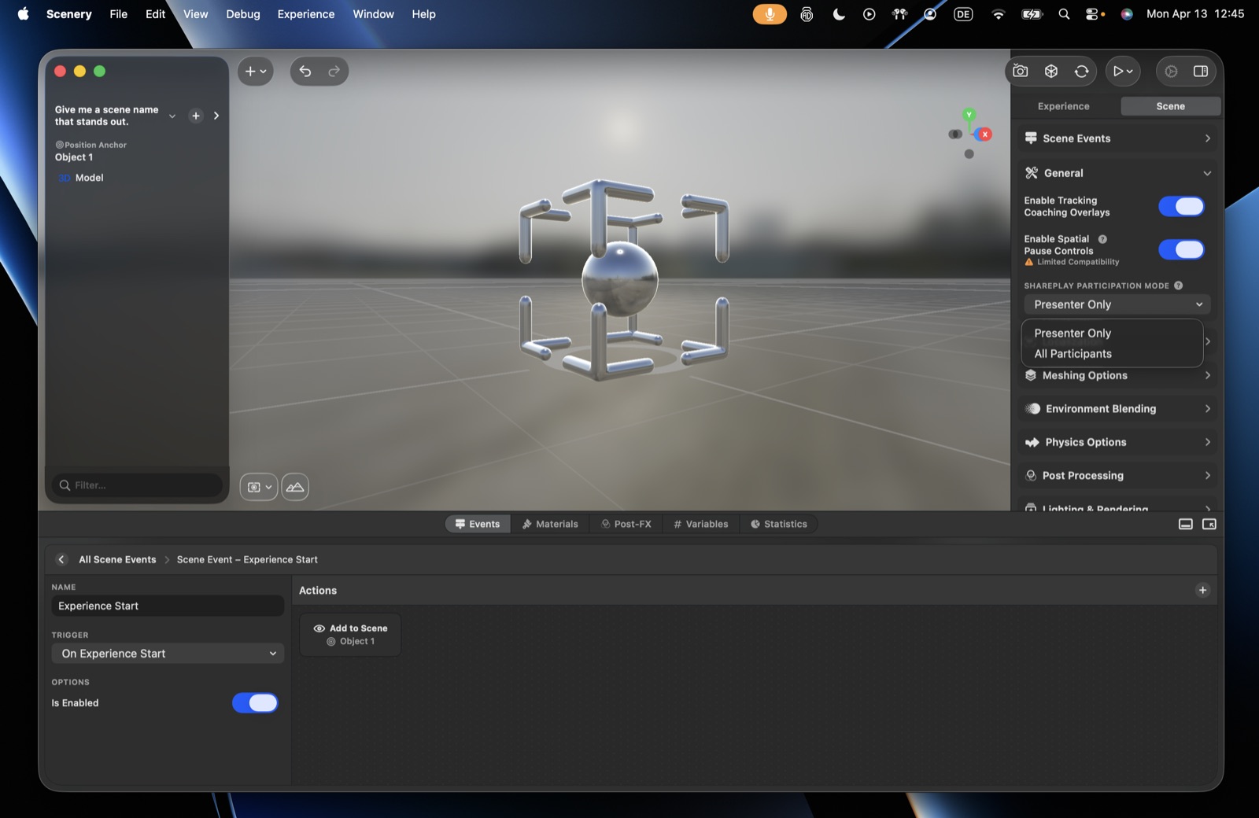1259x818 pixels.
Task: Toggle the right inspector sidebar icon
Action: click(1201, 71)
